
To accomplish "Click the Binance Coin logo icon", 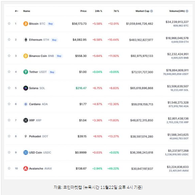I will click(26, 56).
